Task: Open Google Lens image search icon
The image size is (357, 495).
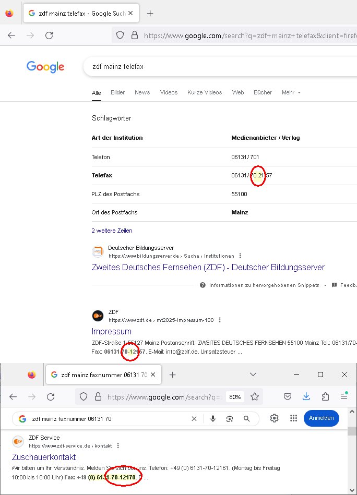Action: point(229,418)
